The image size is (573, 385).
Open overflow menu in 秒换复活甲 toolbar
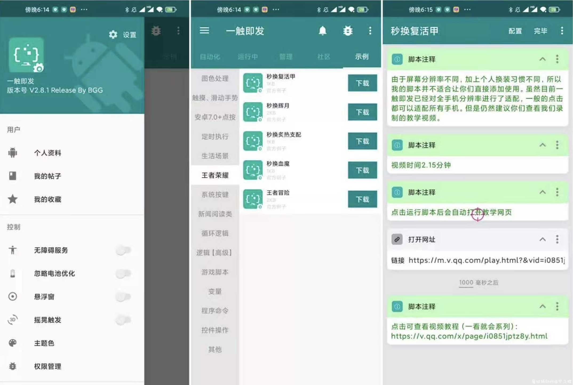pos(562,31)
